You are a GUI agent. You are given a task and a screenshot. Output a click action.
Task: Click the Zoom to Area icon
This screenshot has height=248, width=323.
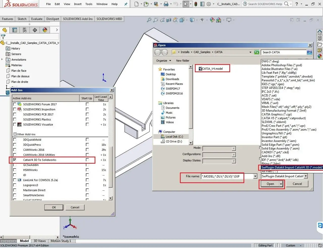click(x=156, y=20)
